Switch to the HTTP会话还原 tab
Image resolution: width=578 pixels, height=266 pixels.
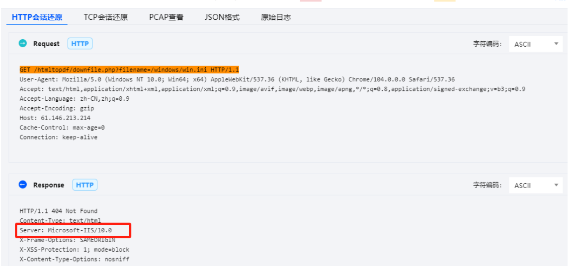tap(37, 17)
